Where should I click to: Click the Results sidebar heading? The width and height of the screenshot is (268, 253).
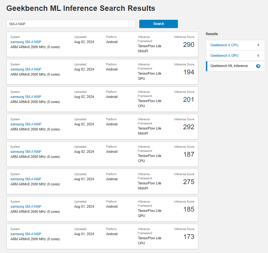tap(212, 34)
